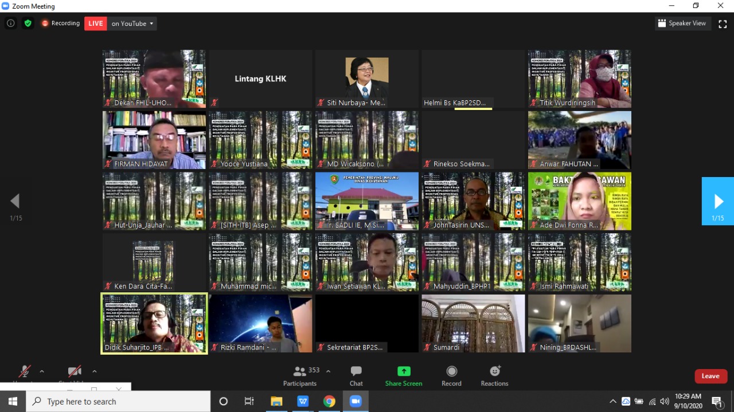This screenshot has width=734, height=412.
Task: Open the LIVE on YouTube dropdown
Action: pyautogui.click(x=151, y=23)
